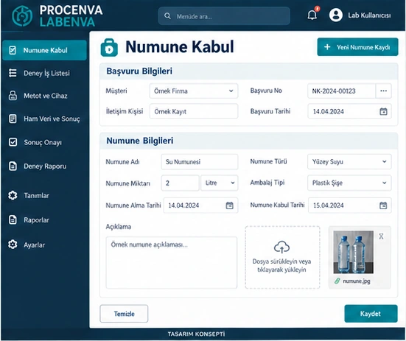Remove the numune.jpg attachment
406x341 pixels.
point(381,236)
